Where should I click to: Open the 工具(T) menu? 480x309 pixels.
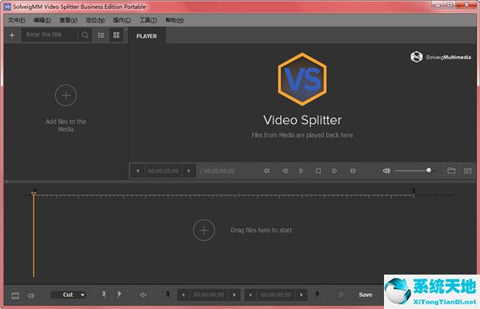click(x=148, y=20)
